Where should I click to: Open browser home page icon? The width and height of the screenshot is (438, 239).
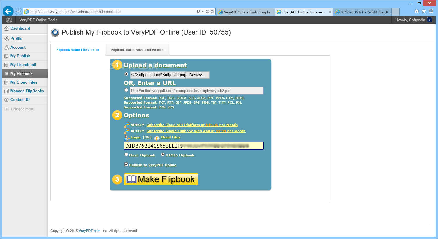click(x=417, y=11)
